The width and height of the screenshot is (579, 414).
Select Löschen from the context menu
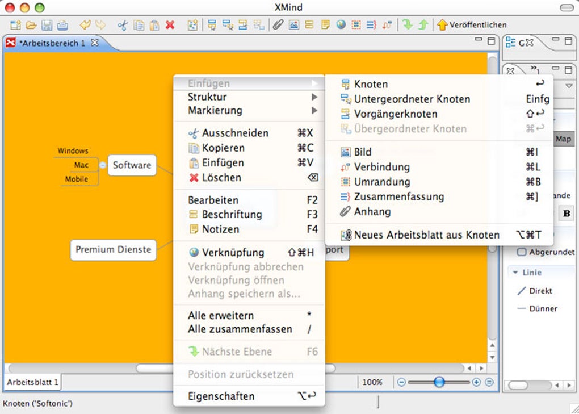tap(249, 178)
